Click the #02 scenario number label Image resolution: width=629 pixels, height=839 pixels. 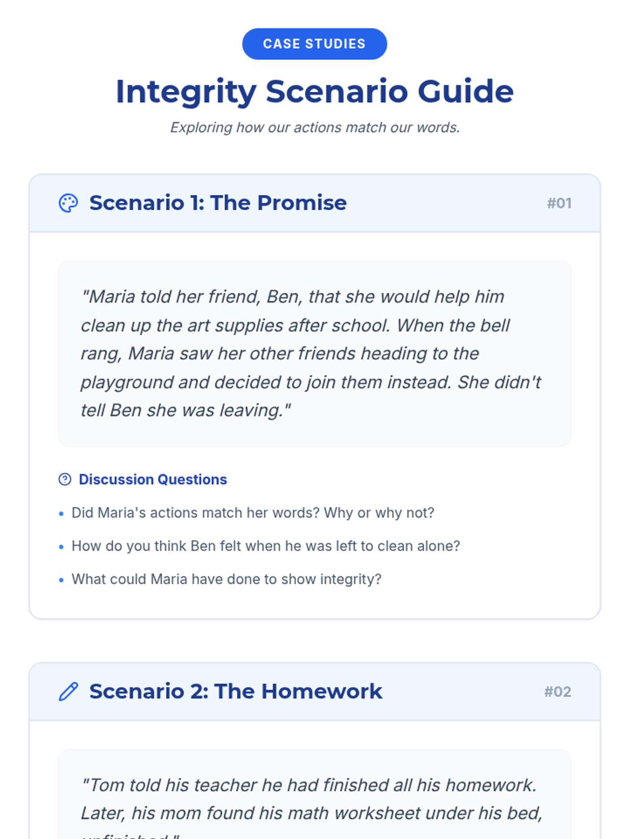(x=557, y=692)
